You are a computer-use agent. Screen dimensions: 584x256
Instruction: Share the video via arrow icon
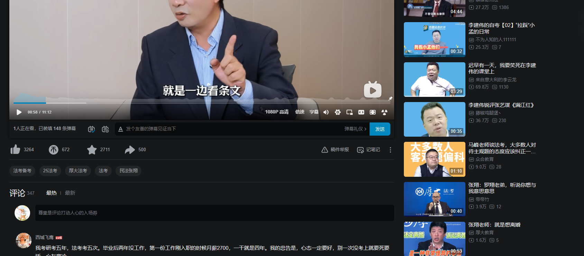(x=130, y=149)
